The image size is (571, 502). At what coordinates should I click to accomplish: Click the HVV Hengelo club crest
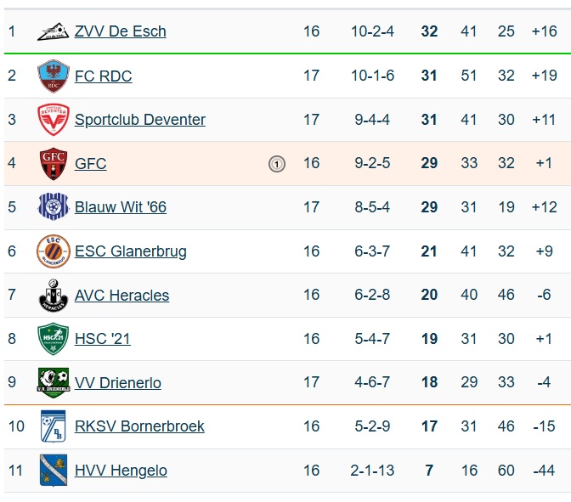coord(53,471)
